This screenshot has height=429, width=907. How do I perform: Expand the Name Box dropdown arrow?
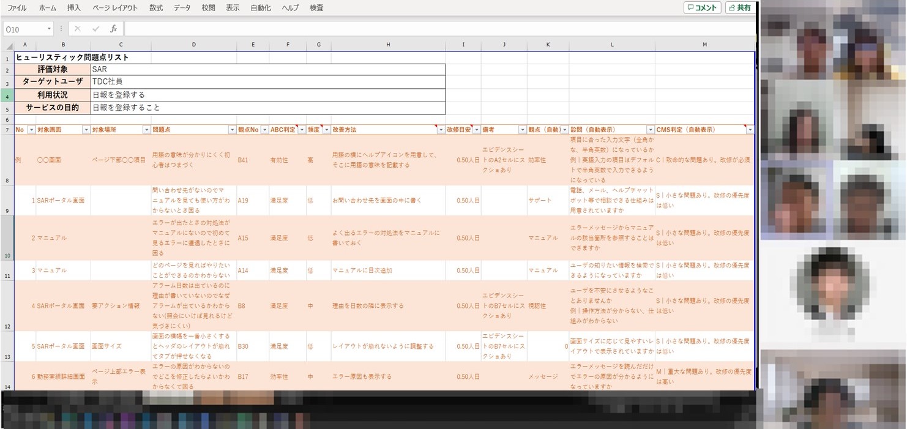[49, 29]
